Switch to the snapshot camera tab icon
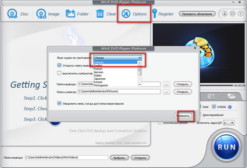Image resolution: width=247 pixels, height=168 pixels. tap(211, 96)
